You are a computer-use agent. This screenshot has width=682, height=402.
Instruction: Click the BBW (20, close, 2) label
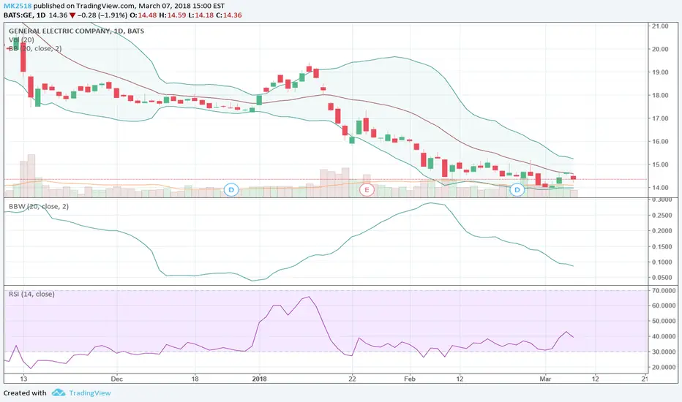point(39,206)
